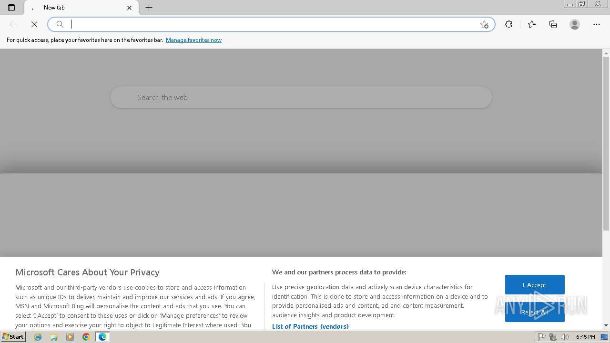Close the New tab tab

[x=130, y=8]
